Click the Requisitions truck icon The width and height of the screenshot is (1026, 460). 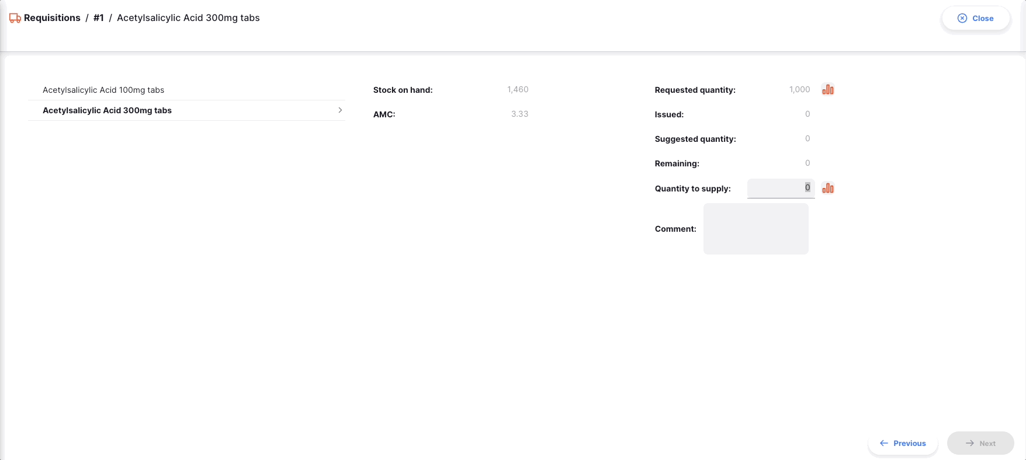click(15, 18)
